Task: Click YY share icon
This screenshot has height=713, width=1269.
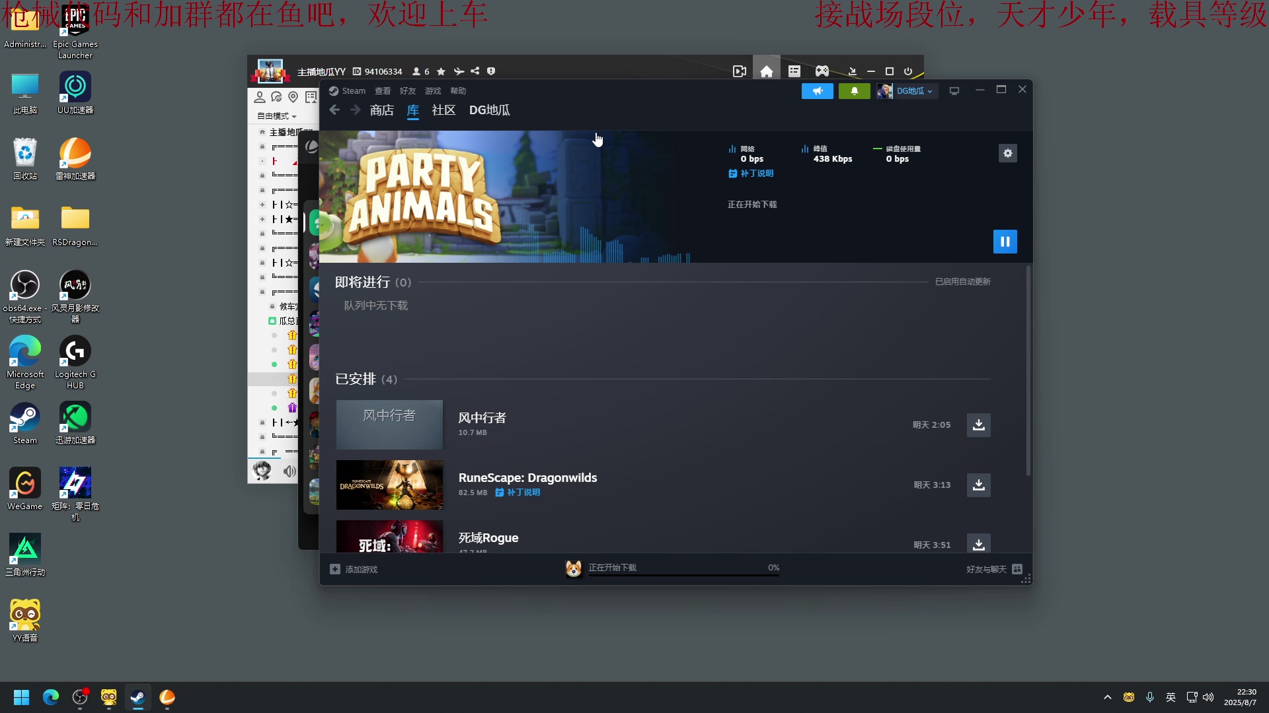Action: click(475, 71)
